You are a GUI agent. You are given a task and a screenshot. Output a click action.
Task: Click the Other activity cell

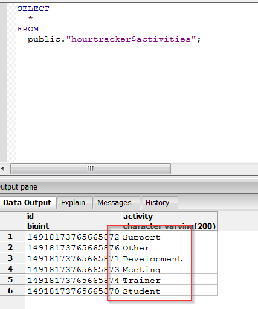(169, 247)
